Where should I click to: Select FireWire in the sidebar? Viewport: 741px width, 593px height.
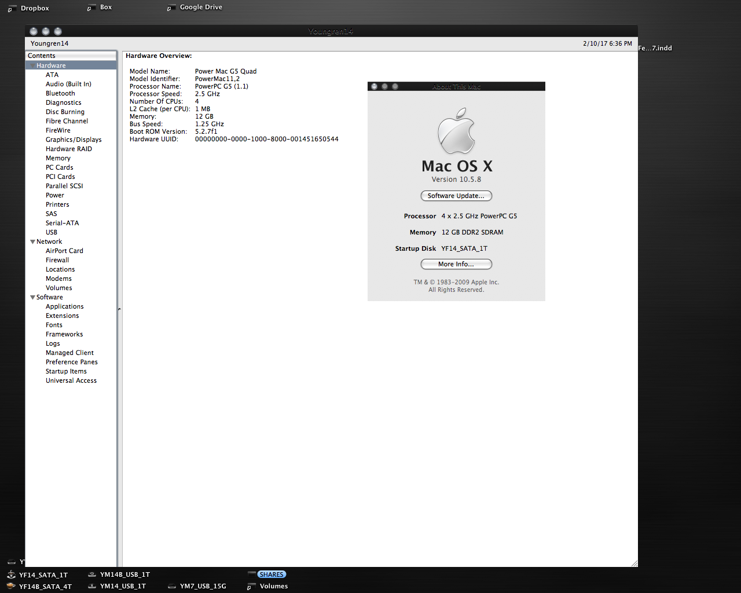58,130
